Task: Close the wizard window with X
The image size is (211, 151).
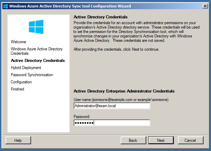Action: 205,6
